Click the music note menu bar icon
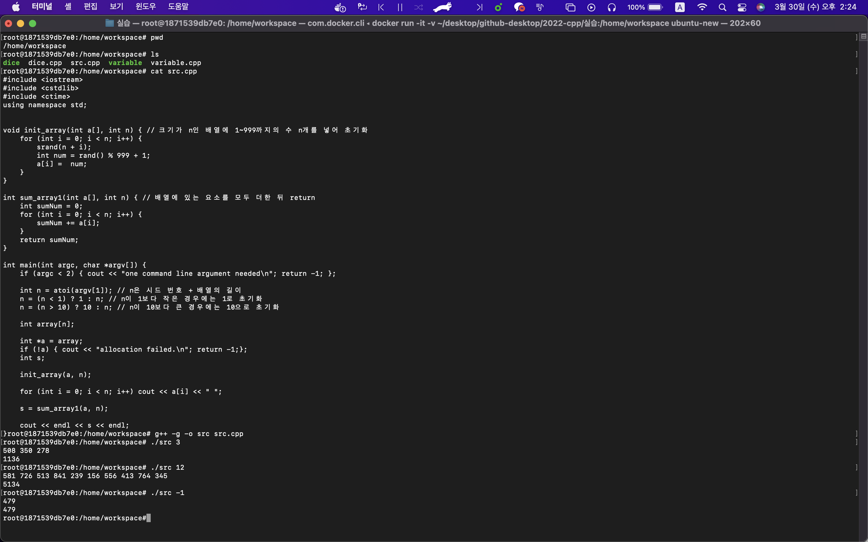The width and height of the screenshot is (868, 542). (539, 7)
